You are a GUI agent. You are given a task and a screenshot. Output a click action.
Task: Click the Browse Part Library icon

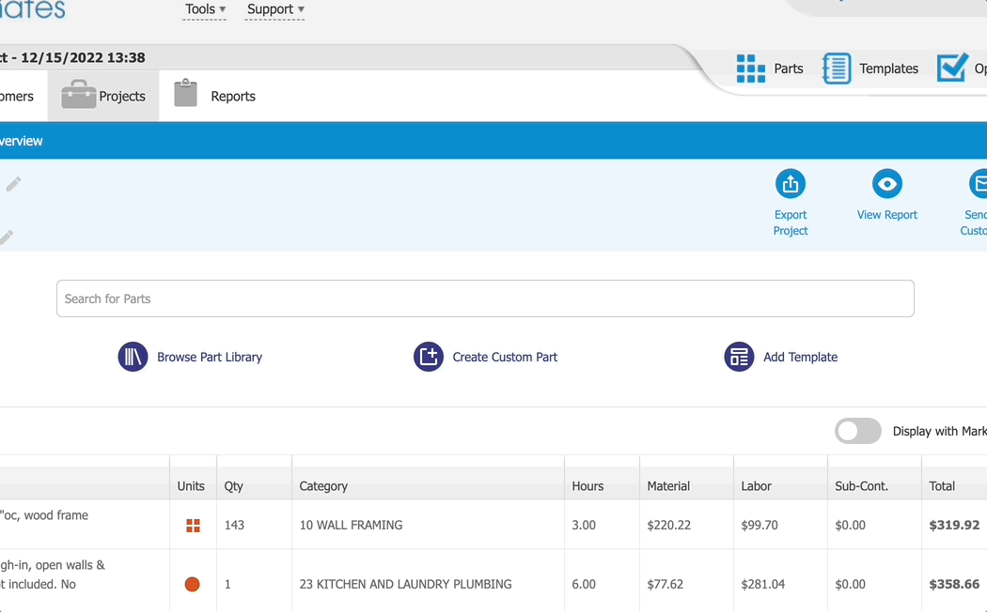(133, 357)
